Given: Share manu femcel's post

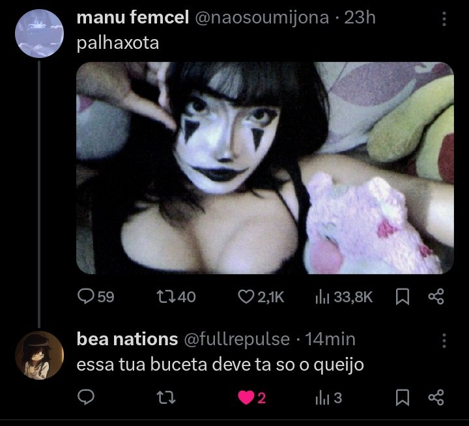Looking at the screenshot, I should click(x=436, y=296).
